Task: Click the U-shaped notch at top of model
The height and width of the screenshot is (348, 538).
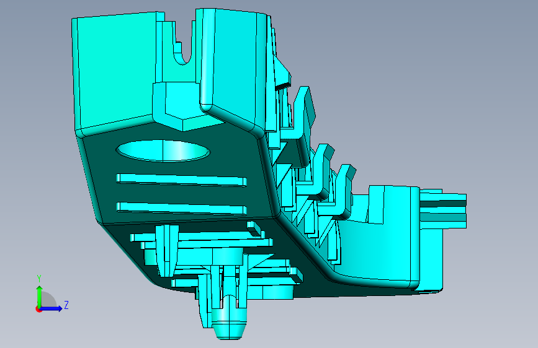Action: [182, 43]
